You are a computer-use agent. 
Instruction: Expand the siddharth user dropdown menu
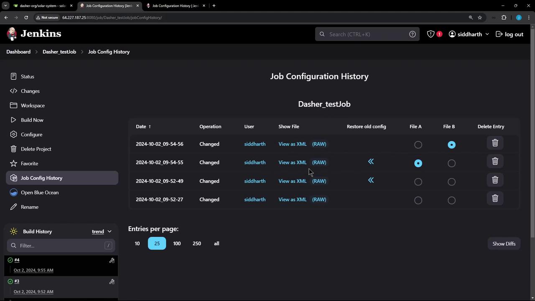[x=487, y=34]
